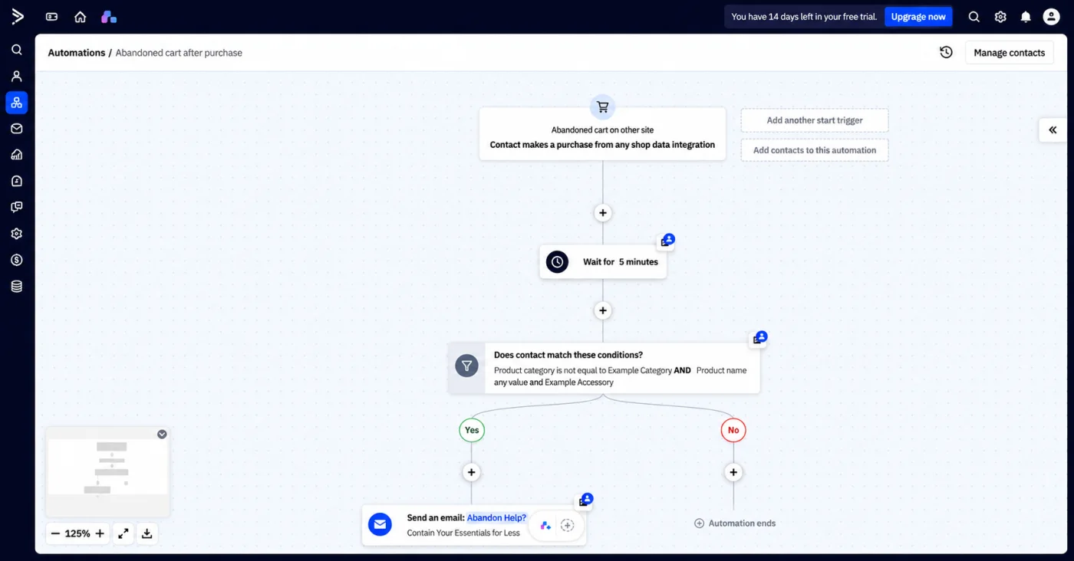Download the automation diagram
This screenshot has width=1074, height=561.
coord(147,533)
